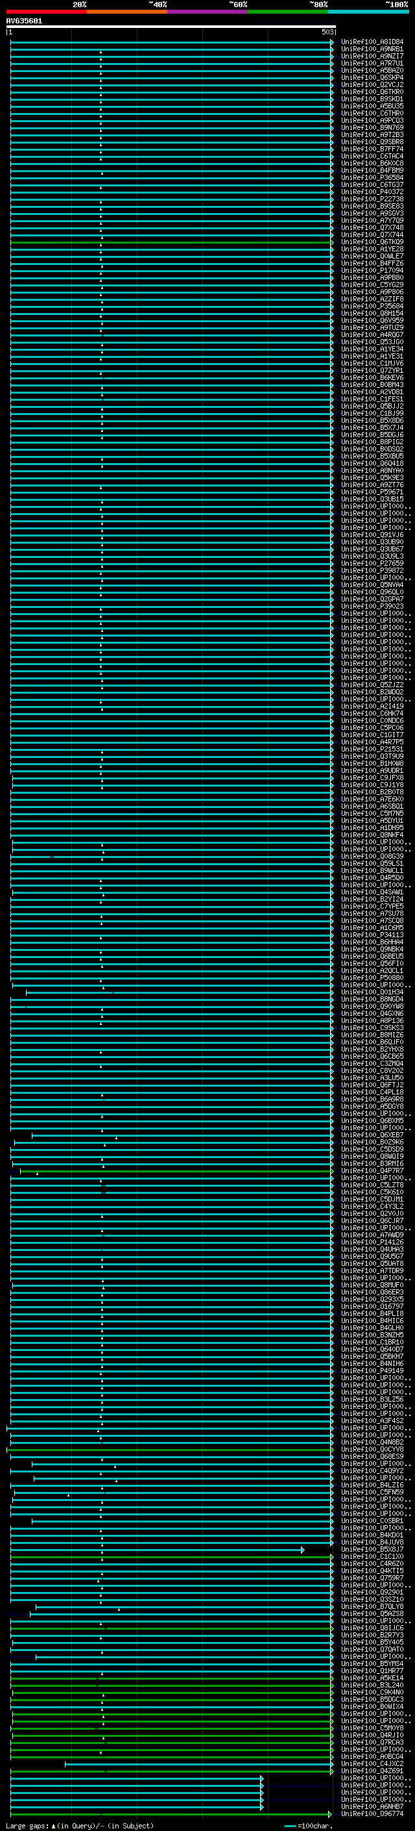
Task: Click the green alignment bar for UniRef100_Q6TKQ9
Action: coord(171,242)
